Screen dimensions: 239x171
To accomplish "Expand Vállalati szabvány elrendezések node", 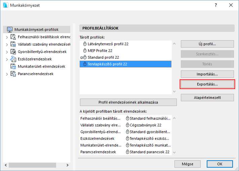I will [7, 45].
